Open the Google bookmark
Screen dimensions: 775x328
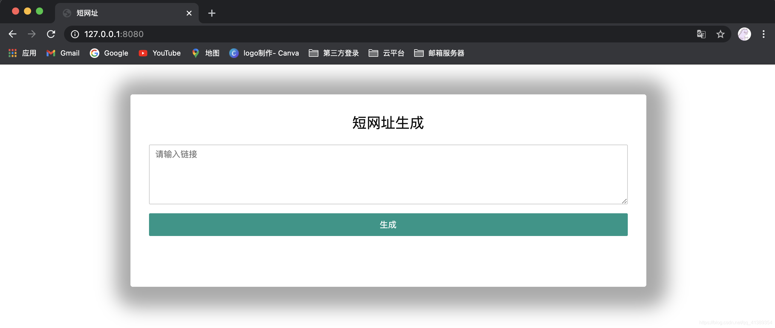tap(109, 53)
